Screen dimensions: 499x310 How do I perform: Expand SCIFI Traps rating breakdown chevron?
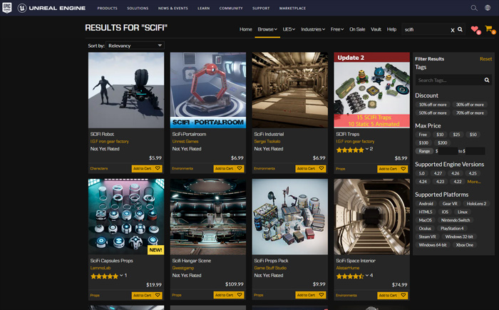pyautogui.click(x=367, y=149)
